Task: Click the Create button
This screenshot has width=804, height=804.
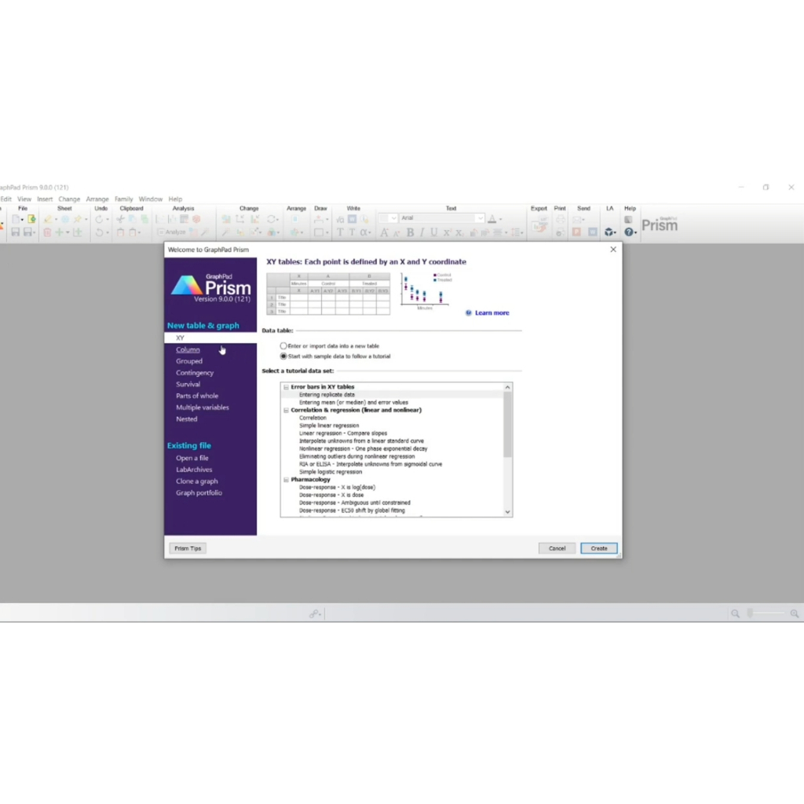Action: [x=599, y=548]
